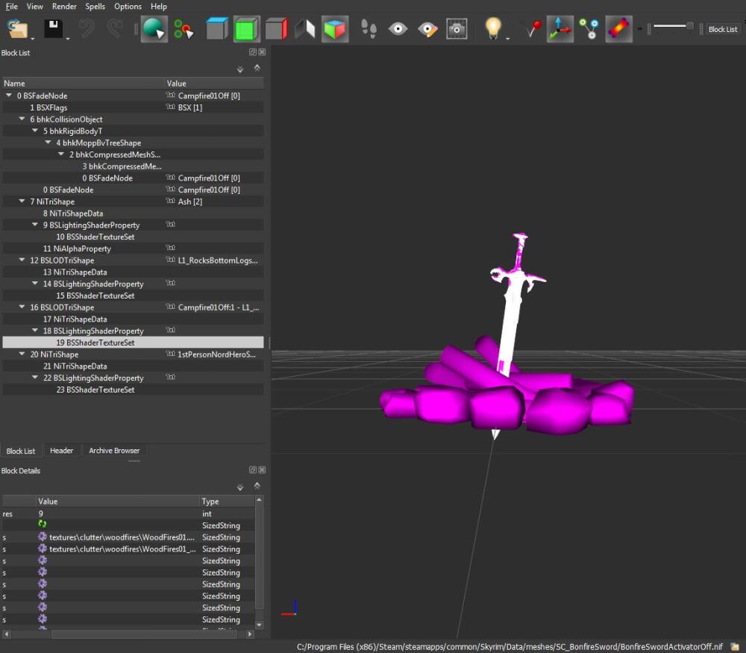
Task: Click the Save floppy disk icon
Action: [x=53, y=29]
